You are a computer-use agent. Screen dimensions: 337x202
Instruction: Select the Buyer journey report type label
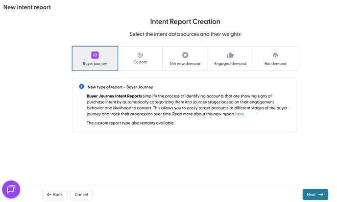point(95,64)
